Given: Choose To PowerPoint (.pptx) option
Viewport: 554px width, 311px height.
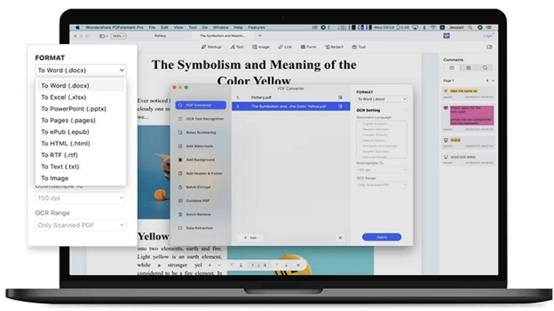Looking at the screenshot, I should click(x=80, y=109).
